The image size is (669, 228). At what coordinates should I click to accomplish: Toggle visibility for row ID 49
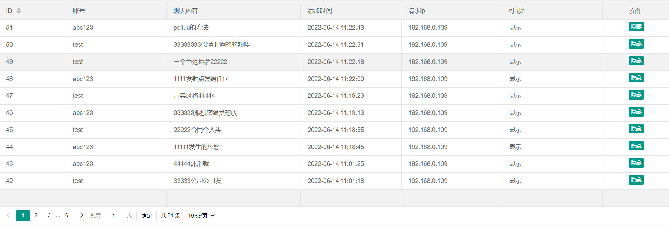coord(636,61)
